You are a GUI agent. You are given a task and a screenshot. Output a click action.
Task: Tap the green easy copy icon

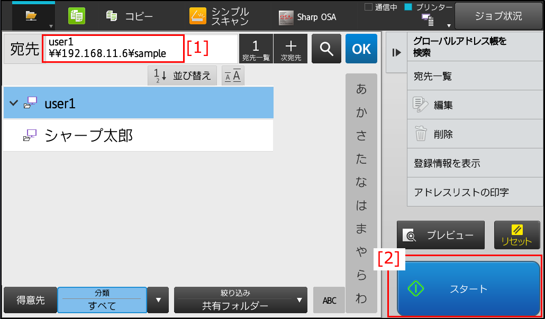click(77, 16)
